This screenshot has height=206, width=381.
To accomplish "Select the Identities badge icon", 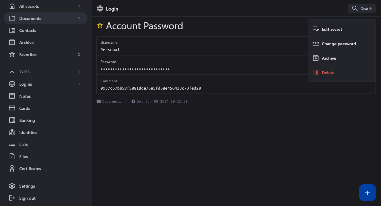I will [x=12, y=132].
